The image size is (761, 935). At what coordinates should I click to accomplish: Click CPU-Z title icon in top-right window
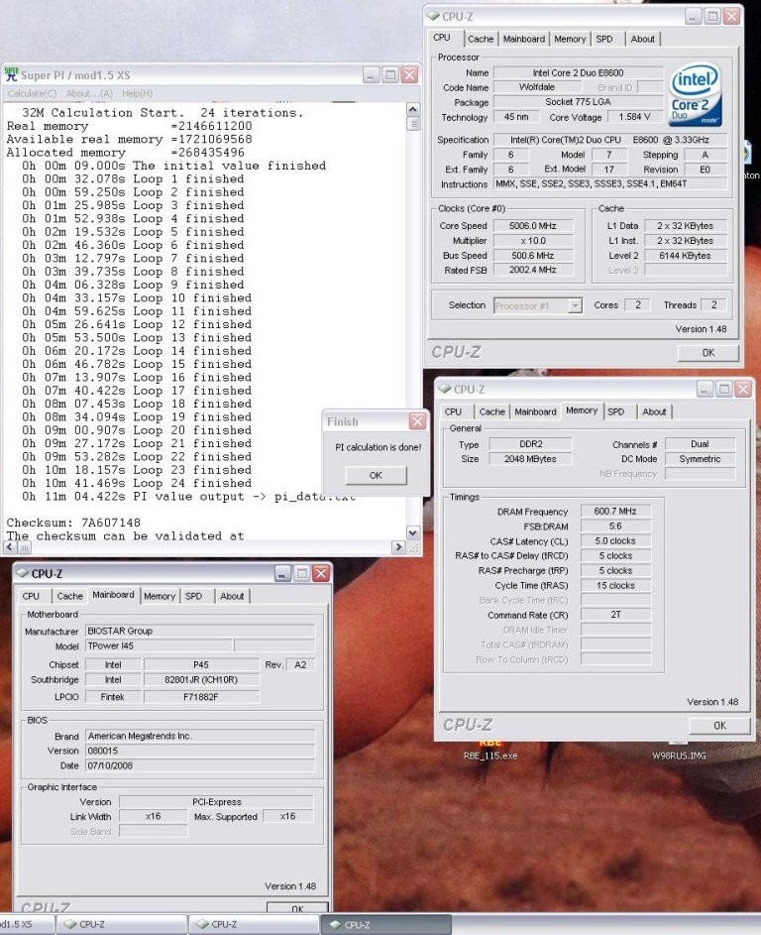coord(434,16)
